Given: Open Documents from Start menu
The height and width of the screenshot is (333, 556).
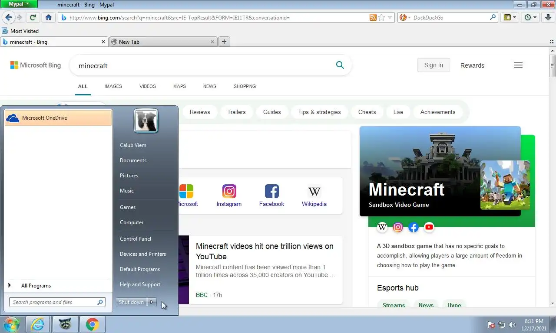Looking at the screenshot, I should tap(133, 160).
